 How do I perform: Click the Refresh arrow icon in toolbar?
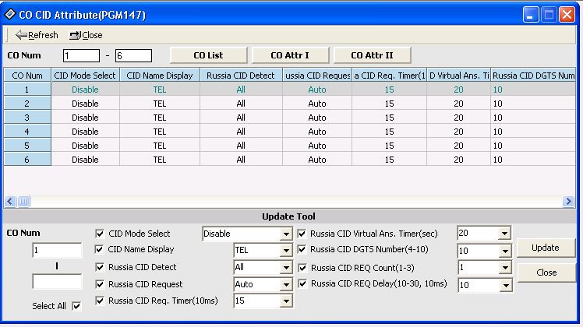(x=21, y=35)
